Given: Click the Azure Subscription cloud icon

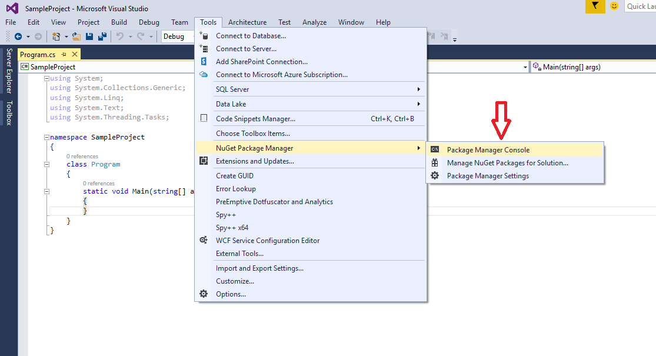Looking at the screenshot, I should [x=204, y=75].
